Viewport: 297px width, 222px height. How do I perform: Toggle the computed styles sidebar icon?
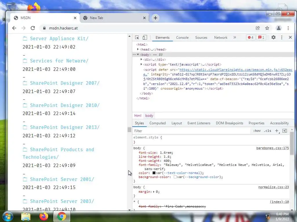pos(285,131)
